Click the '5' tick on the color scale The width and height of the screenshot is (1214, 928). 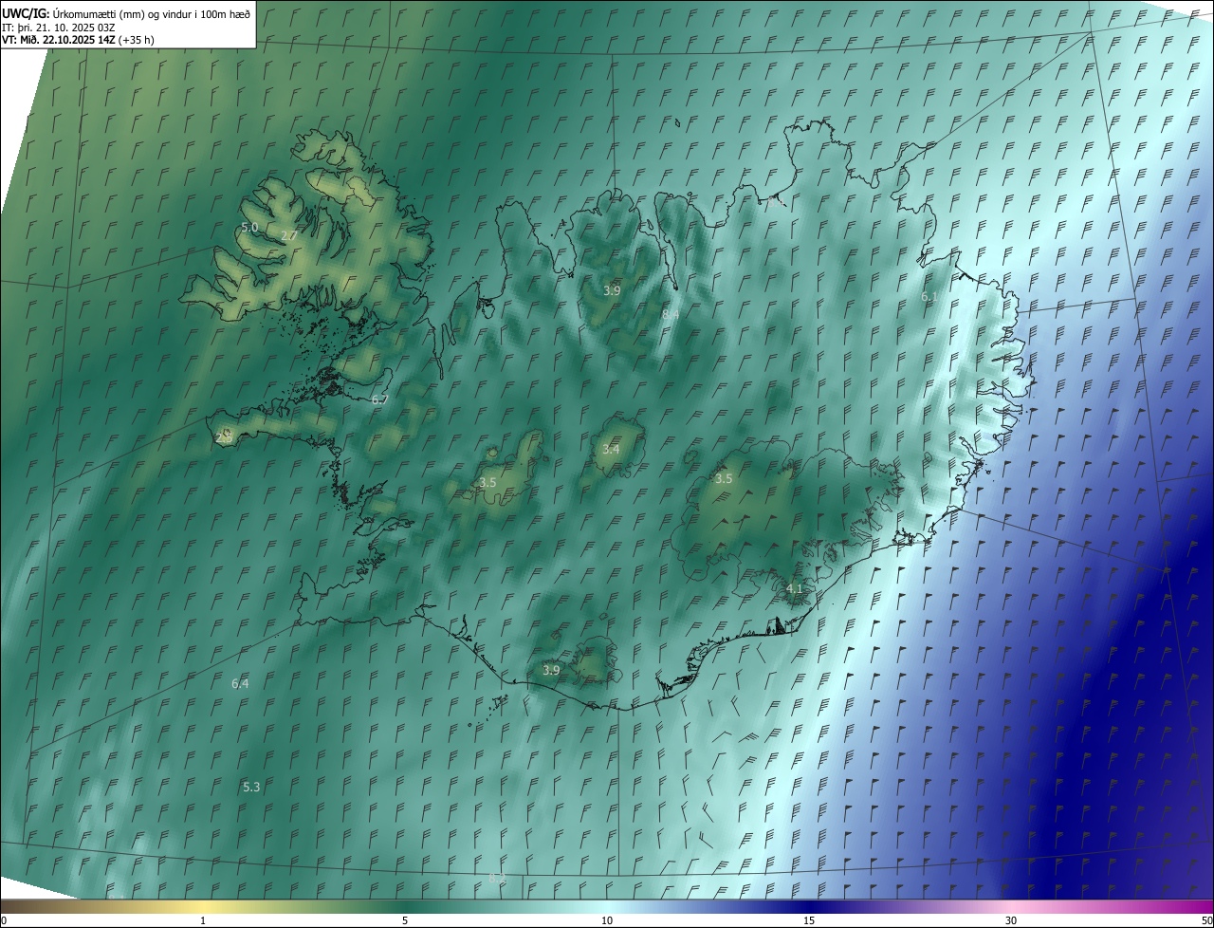[405, 920]
